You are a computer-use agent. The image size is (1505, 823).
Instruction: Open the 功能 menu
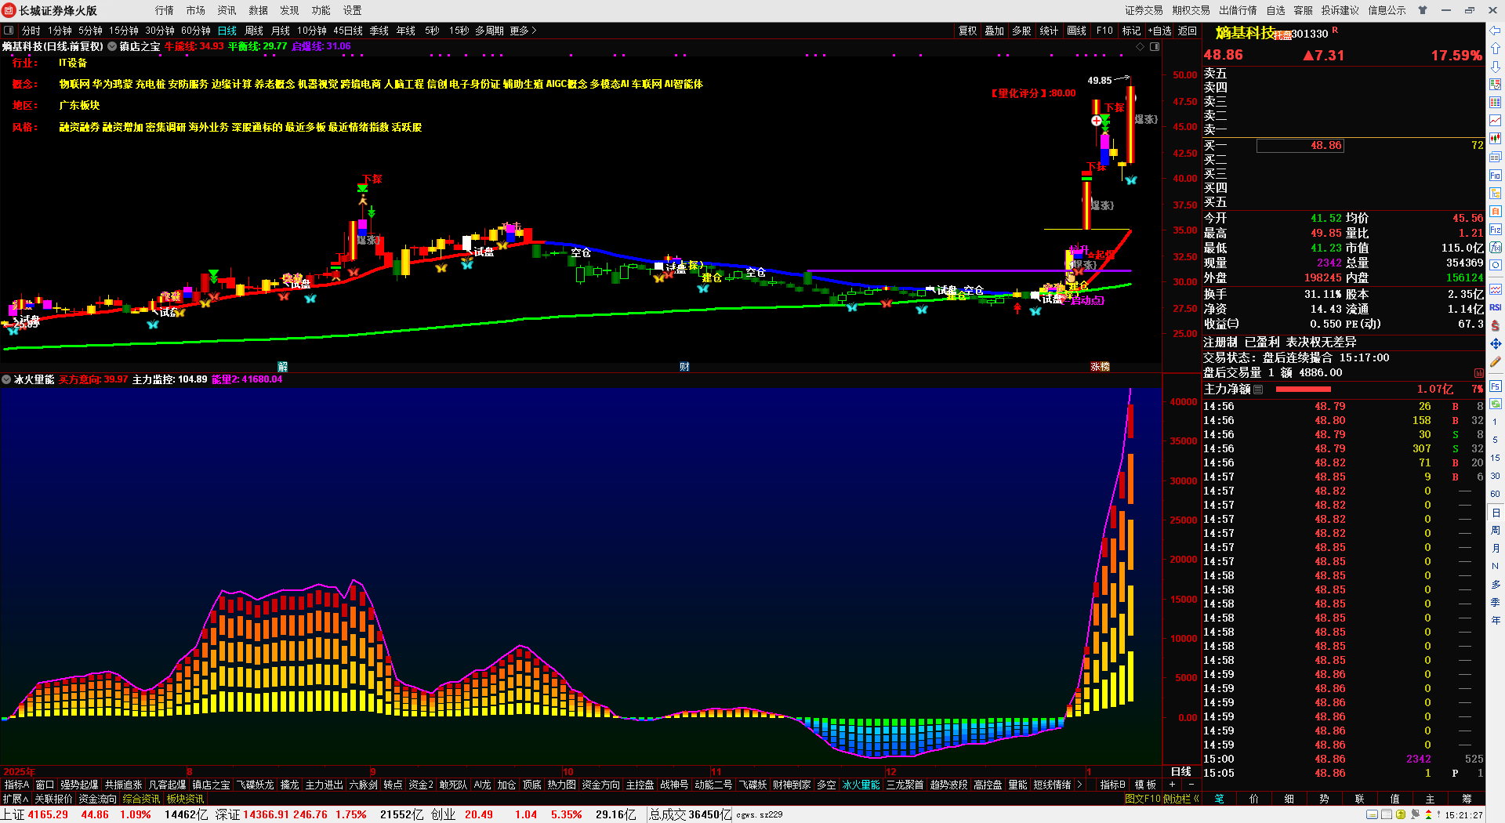(321, 10)
